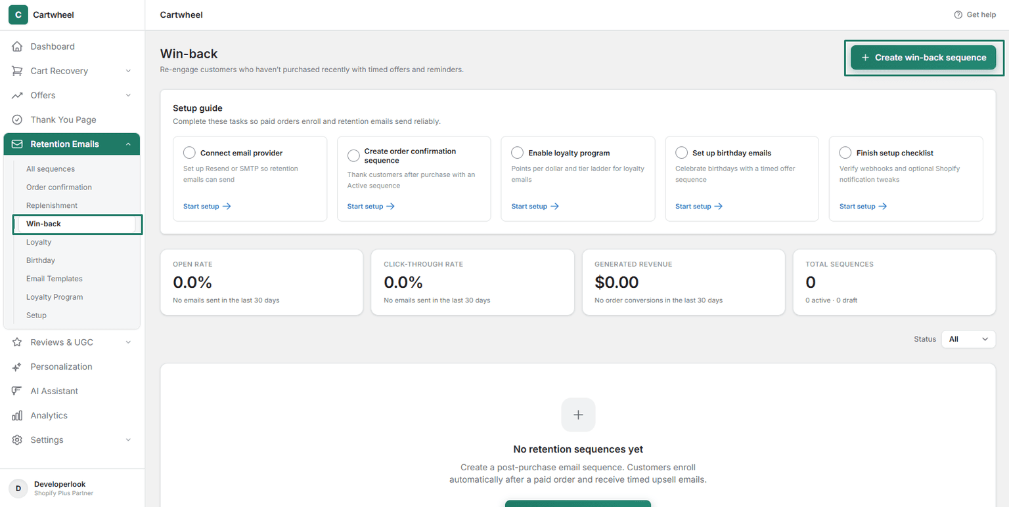This screenshot has height=507, width=1009.
Task: Open the Status filter dropdown
Action: pyautogui.click(x=968, y=339)
